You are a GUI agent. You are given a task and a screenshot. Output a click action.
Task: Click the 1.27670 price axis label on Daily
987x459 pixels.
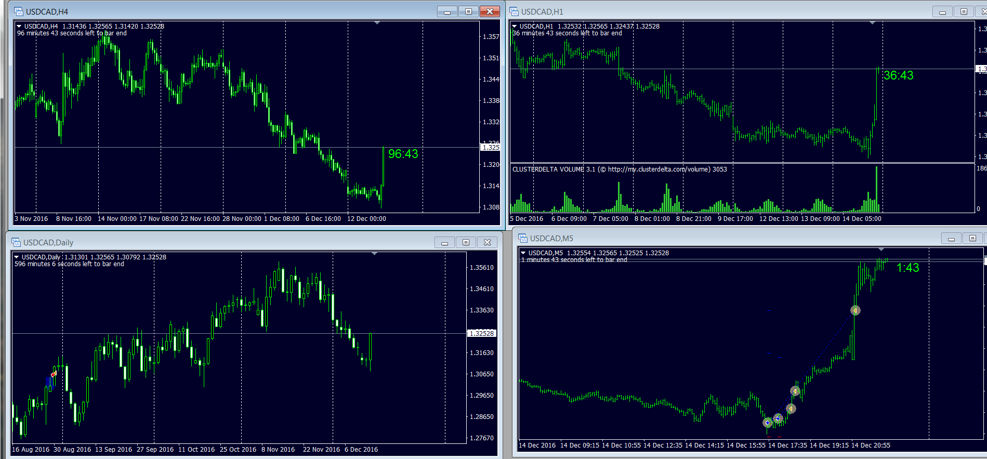(x=482, y=438)
